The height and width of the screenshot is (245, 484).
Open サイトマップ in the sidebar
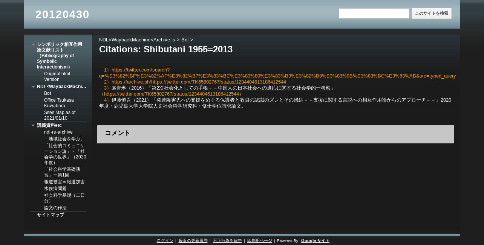51,215
